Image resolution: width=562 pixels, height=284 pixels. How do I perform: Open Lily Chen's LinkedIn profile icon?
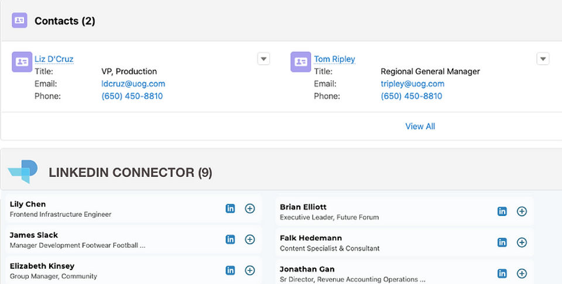(x=230, y=208)
